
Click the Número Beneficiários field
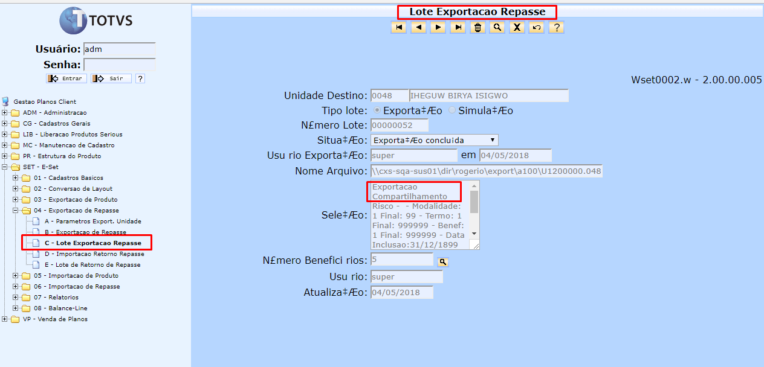click(x=402, y=260)
